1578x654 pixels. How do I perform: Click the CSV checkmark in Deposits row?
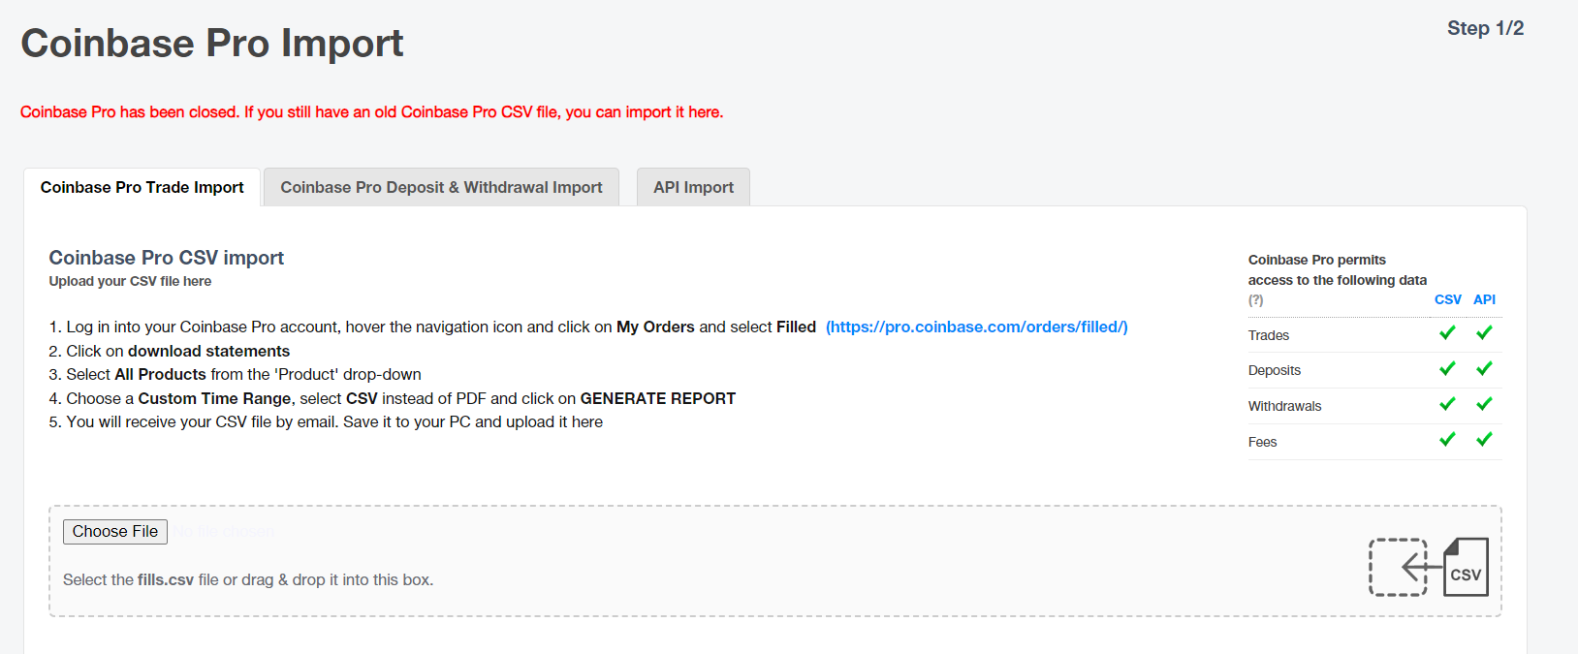point(1447,369)
